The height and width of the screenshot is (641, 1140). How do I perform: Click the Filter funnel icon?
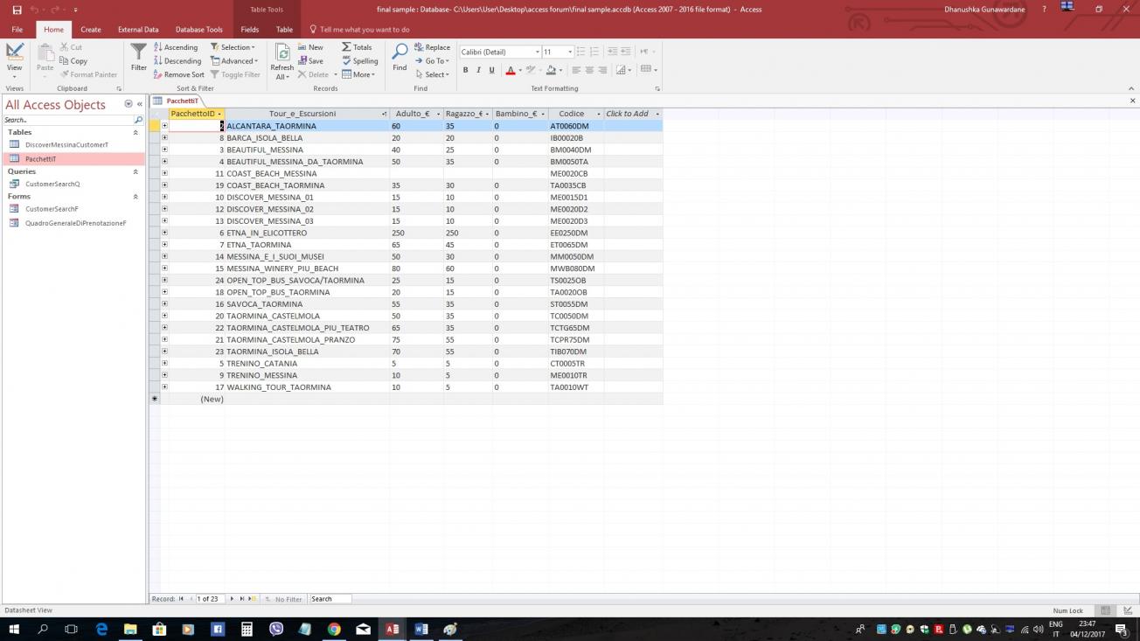138,53
